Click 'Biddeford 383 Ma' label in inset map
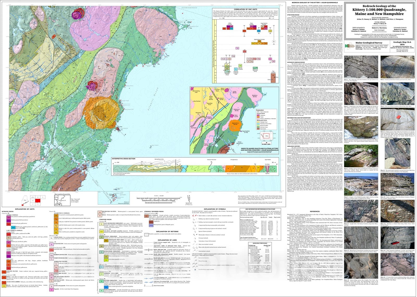The image size is (417, 297). pyautogui.click(x=255, y=96)
